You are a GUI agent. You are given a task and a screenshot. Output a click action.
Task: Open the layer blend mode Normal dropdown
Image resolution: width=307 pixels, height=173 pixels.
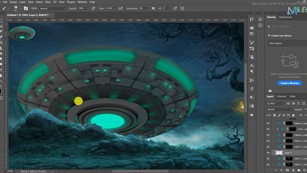(279, 109)
